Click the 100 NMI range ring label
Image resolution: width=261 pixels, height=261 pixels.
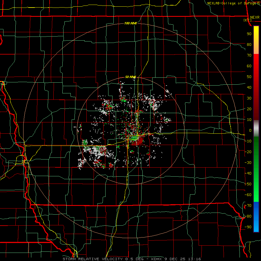(x=130, y=23)
